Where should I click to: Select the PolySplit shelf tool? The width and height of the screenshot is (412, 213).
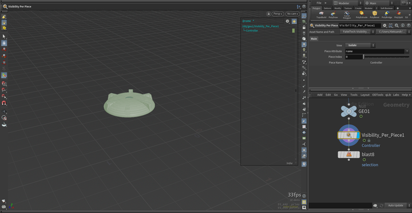(x=399, y=15)
